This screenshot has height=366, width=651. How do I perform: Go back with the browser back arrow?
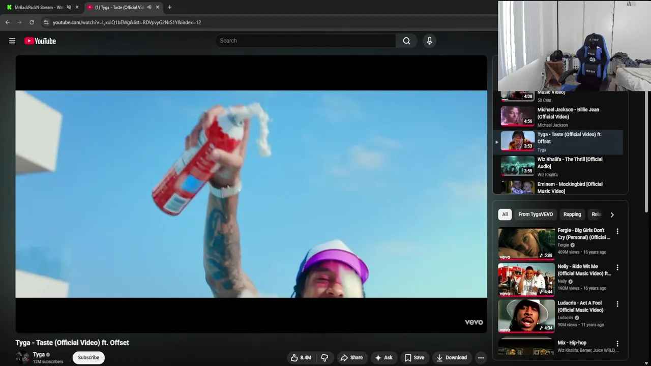[7, 22]
